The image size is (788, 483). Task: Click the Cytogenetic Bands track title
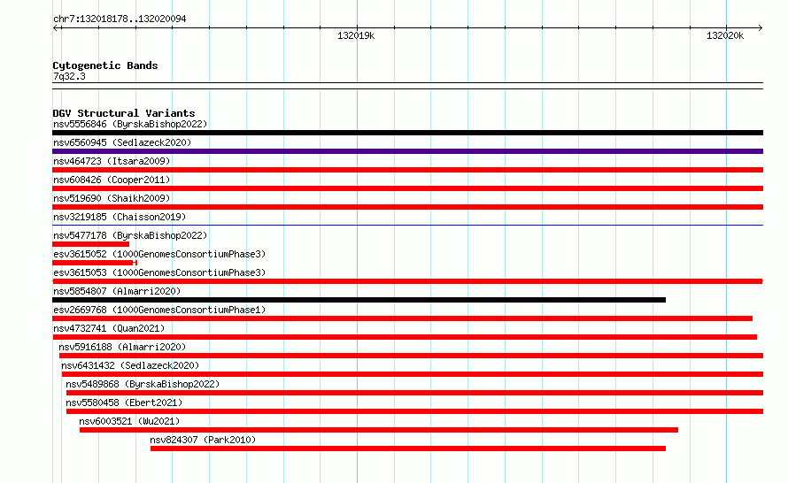coord(105,65)
